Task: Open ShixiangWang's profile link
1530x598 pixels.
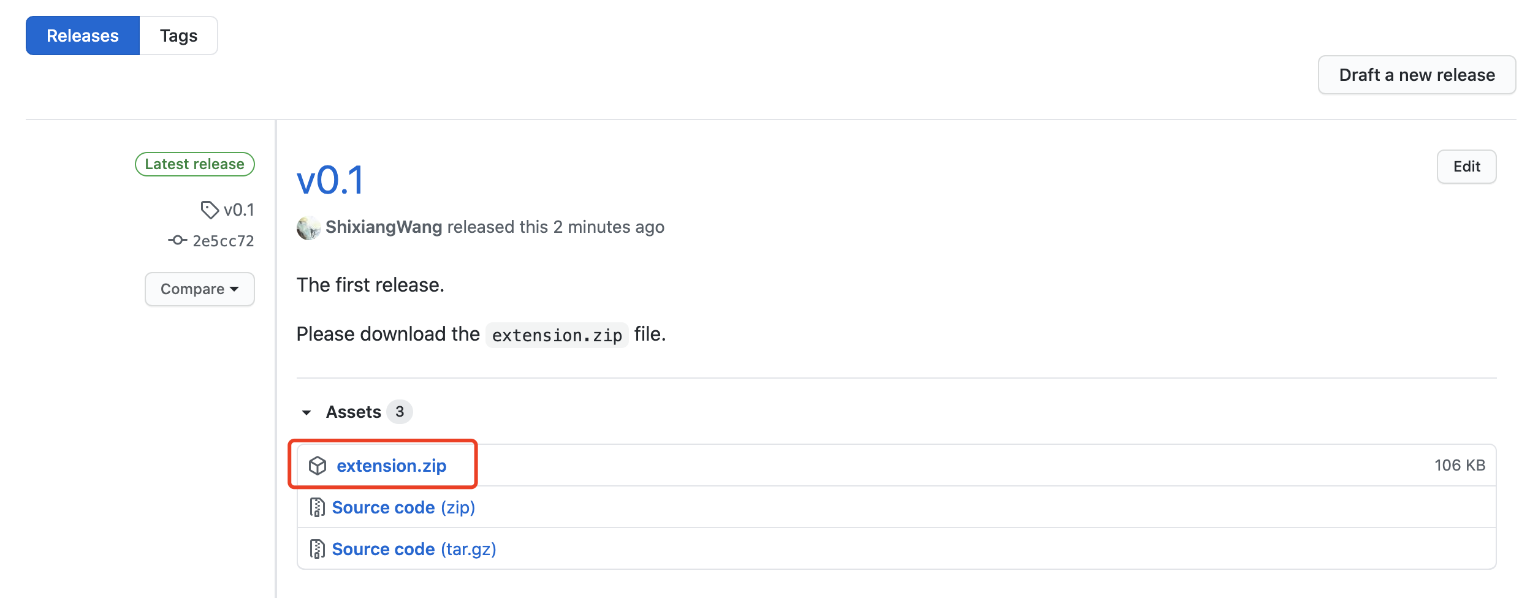Action: [384, 227]
